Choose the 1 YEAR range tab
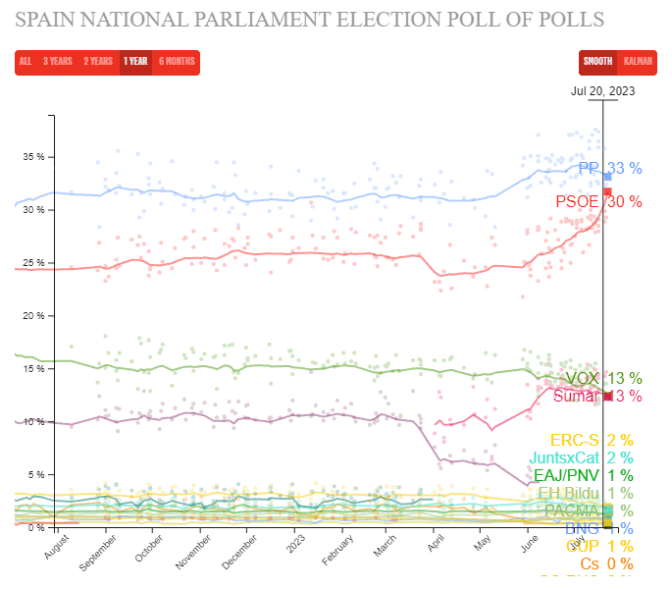This screenshot has width=672, height=590. pyautogui.click(x=135, y=62)
